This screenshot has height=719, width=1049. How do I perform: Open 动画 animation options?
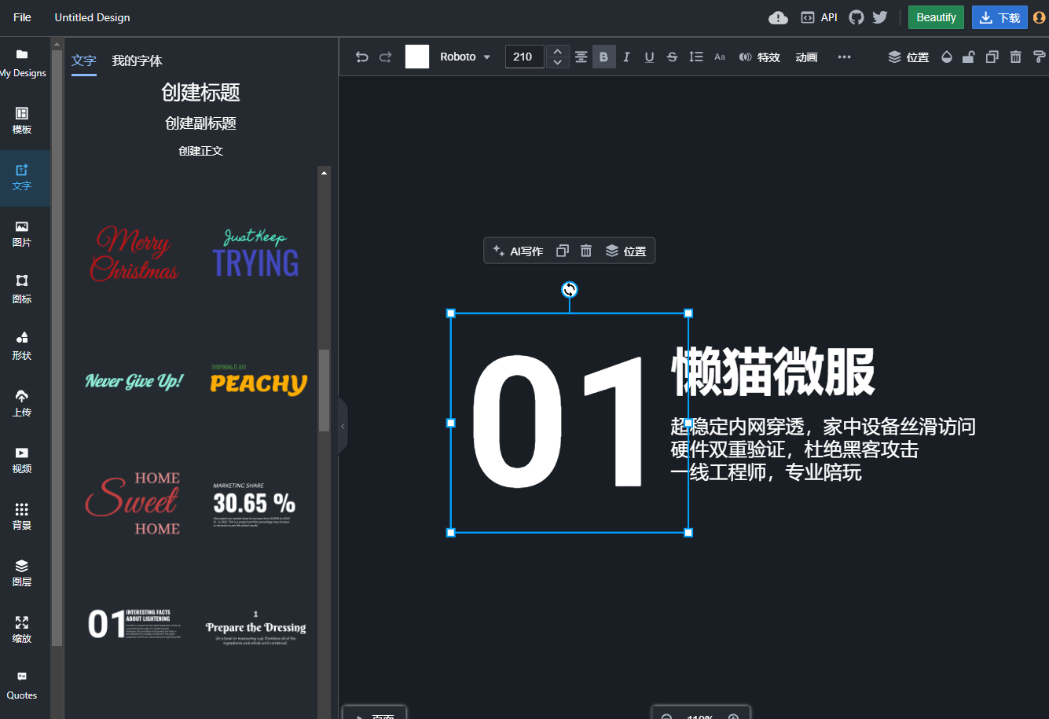806,57
